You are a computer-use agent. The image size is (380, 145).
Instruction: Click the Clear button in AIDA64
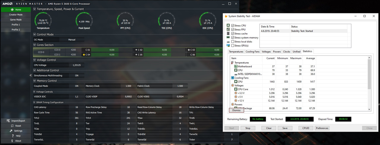pyautogui.click(x=269, y=128)
